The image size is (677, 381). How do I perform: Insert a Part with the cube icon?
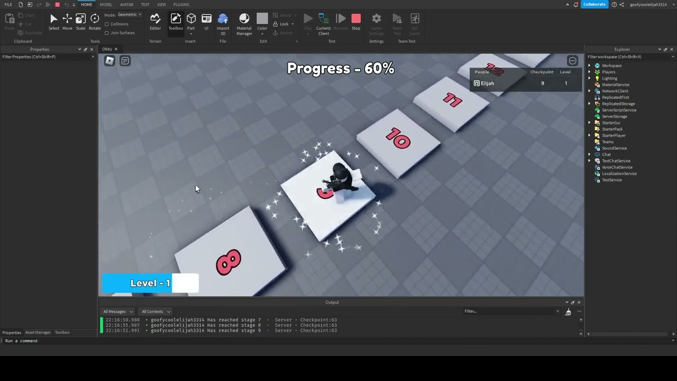coord(191,22)
